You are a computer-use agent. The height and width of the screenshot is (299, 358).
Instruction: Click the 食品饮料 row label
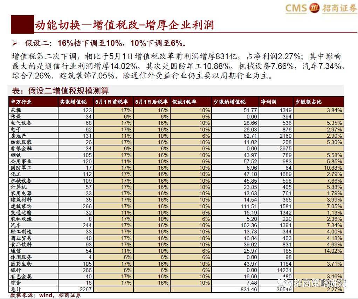tap(21, 244)
